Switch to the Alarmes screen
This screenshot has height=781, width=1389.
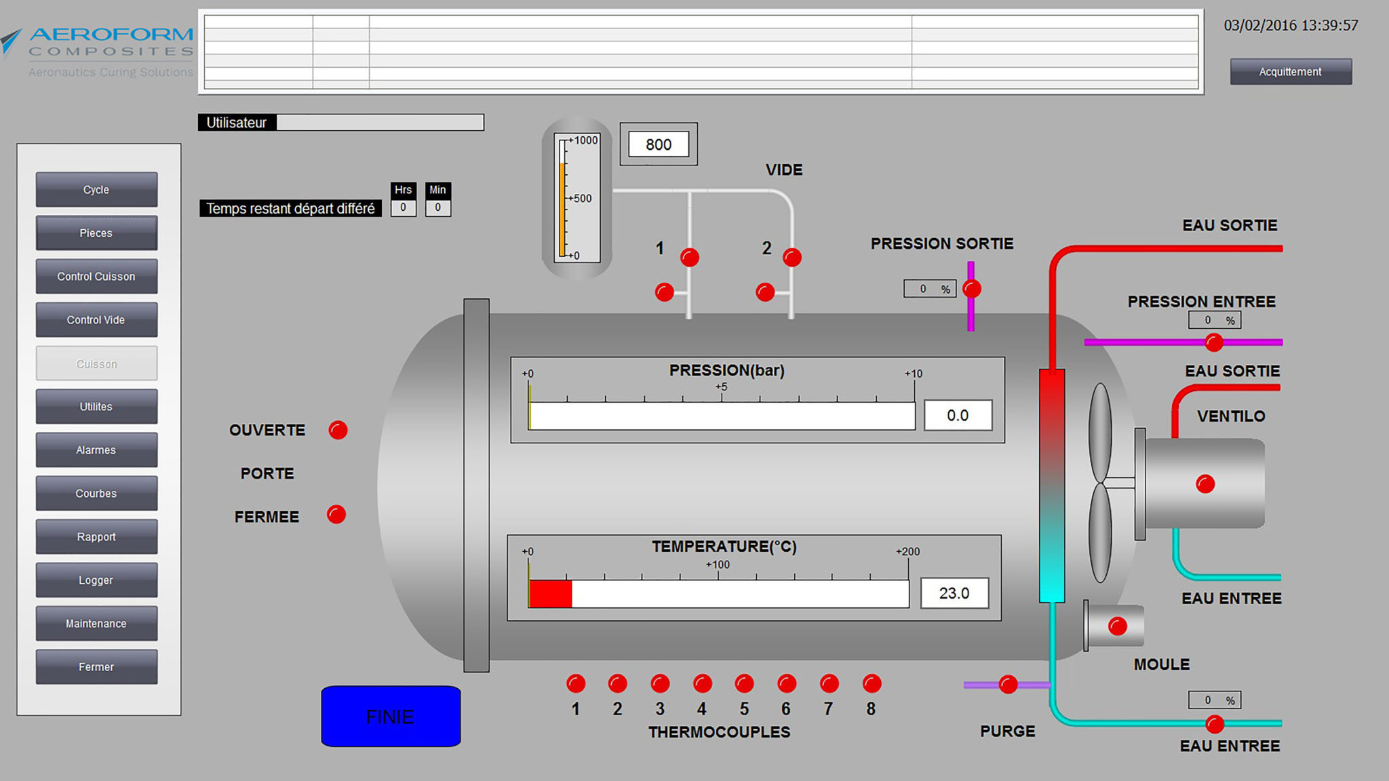[x=96, y=449]
